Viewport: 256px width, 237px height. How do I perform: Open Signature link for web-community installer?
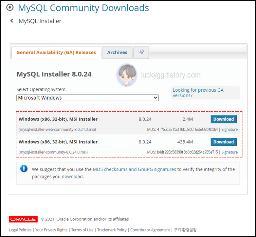point(229,129)
